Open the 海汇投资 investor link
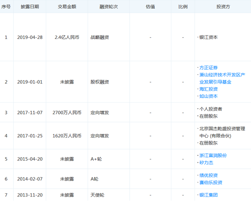This screenshot has height=201, width=251. [x=208, y=89]
